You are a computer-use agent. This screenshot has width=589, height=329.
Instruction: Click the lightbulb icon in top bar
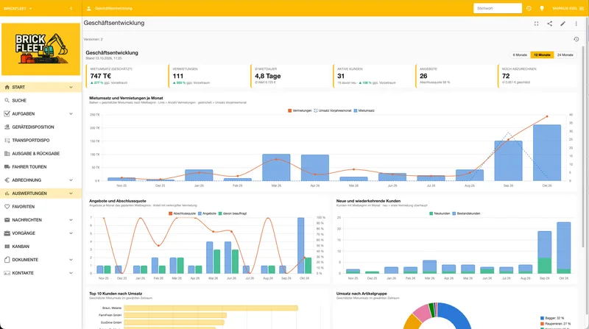coord(542,8)
